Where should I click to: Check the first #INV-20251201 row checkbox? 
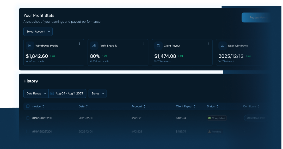28,118
